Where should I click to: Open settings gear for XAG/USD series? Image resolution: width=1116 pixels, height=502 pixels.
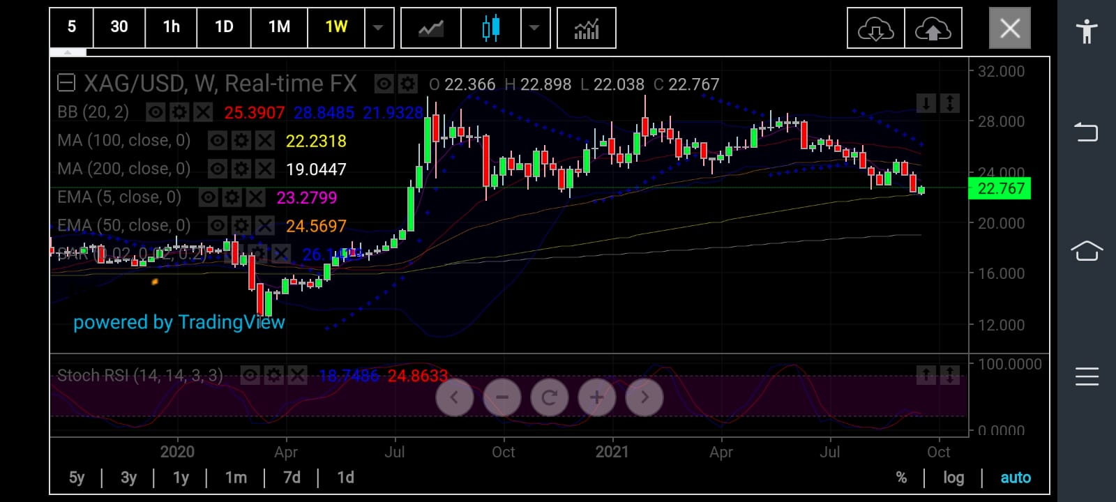(x=408, y=84)
